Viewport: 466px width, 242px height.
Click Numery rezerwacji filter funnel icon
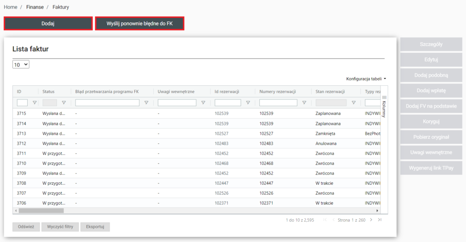click(304, 103)
